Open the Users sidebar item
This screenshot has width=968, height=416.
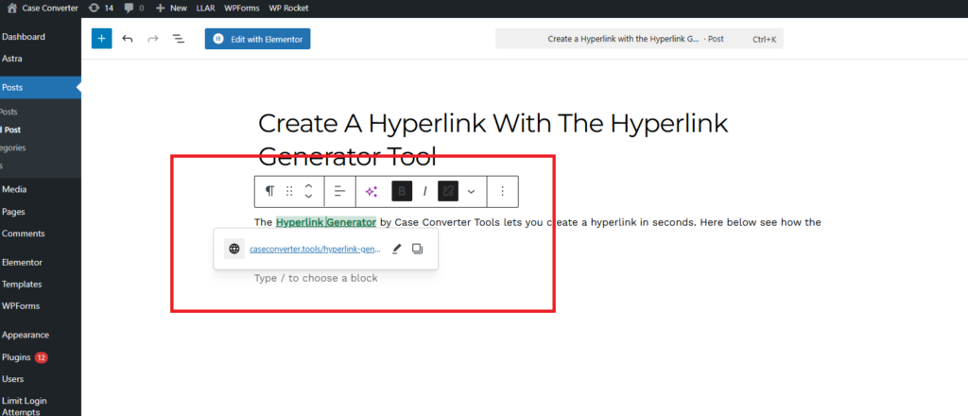pos(13,379)
